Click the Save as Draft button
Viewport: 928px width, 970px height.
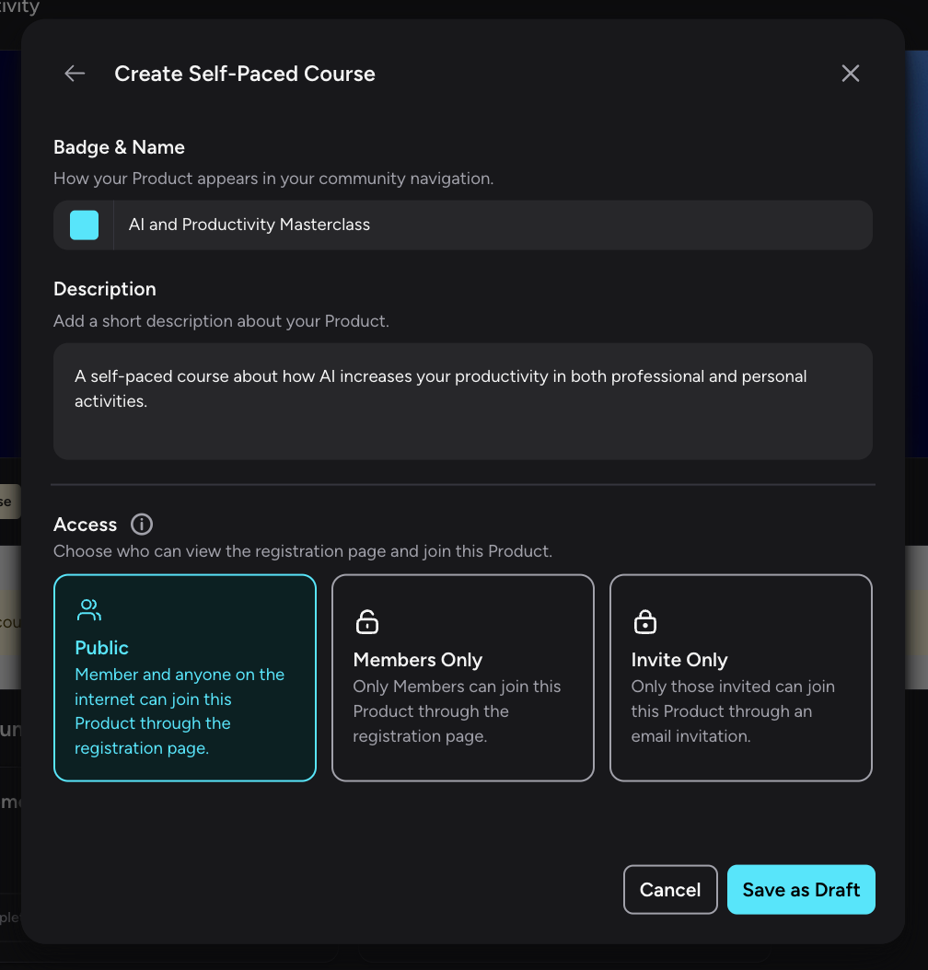coord(800,889)
